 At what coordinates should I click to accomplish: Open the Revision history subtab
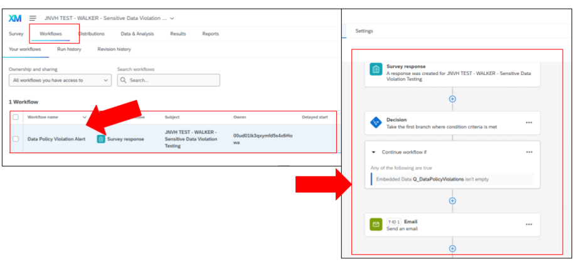pyautogui.click(x=114, y=49)
